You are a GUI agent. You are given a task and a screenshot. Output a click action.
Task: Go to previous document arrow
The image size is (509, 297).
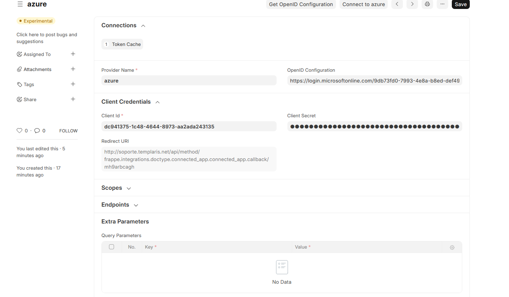pyautogui.click(x=397, y=4)
